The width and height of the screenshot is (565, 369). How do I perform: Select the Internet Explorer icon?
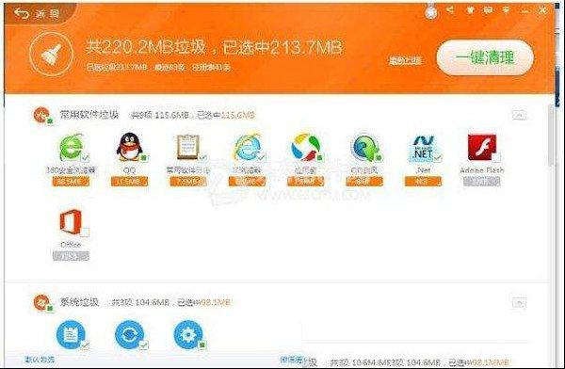click(247, 147)
